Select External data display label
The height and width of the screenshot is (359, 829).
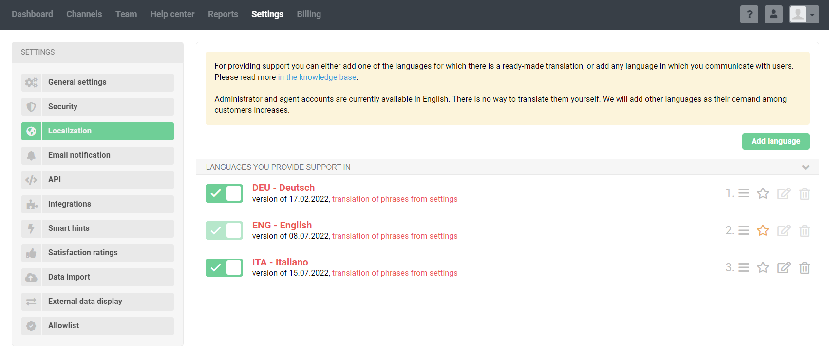coord(85,302)
